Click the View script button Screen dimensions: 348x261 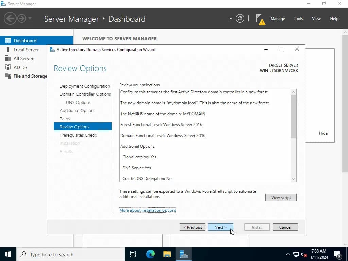tap(281, 197)
